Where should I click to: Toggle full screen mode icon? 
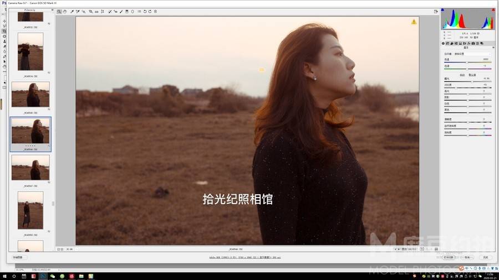click(436, 12)
